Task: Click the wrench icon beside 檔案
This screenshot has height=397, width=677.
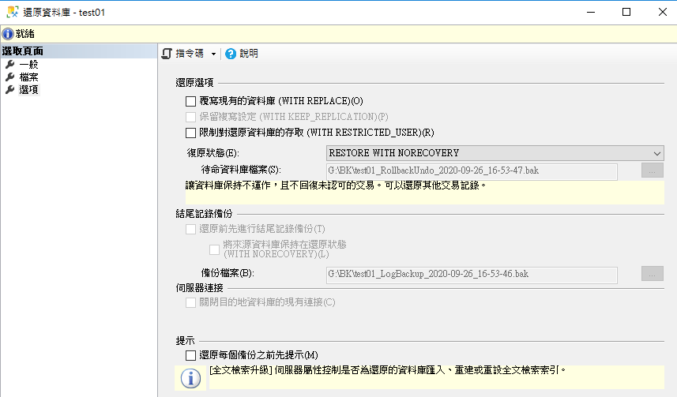Action: point(10,77)
